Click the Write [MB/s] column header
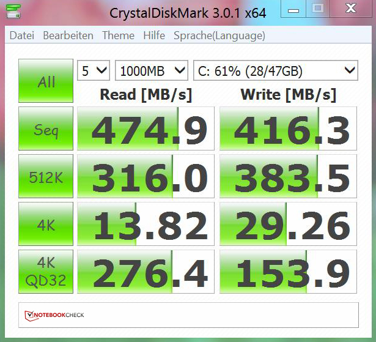This screenshot has width=376, height=342. (288, 95)
